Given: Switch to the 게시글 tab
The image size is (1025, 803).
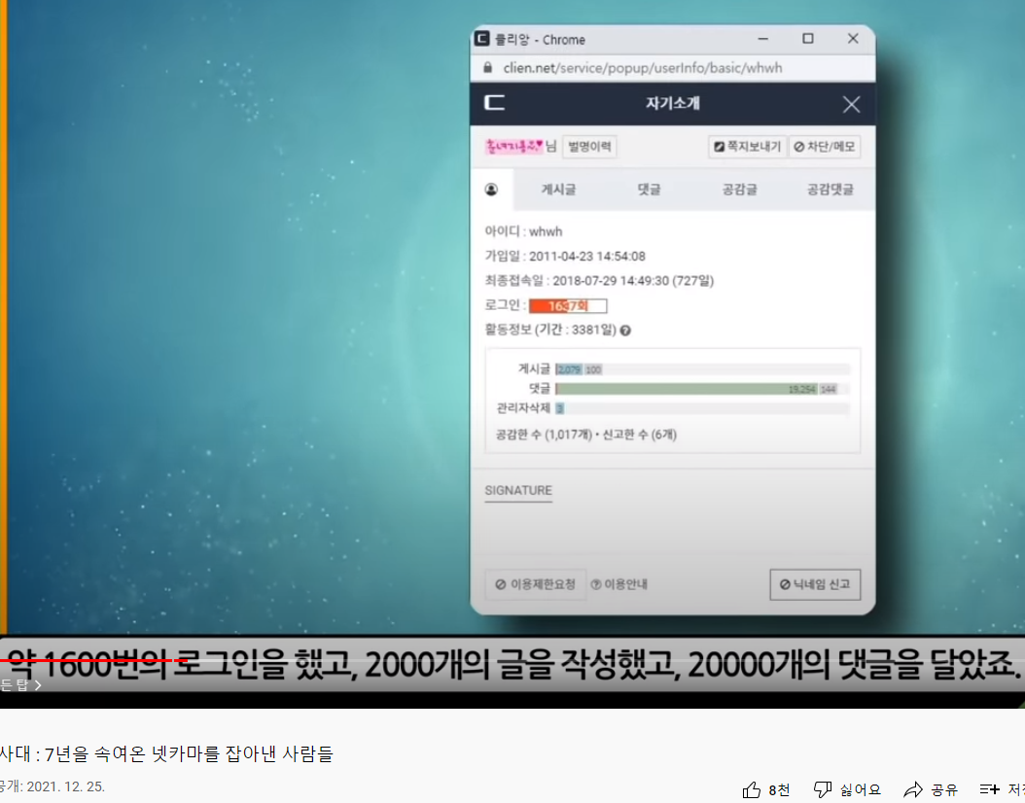Looking at the screenshot, I should point(558,190).
